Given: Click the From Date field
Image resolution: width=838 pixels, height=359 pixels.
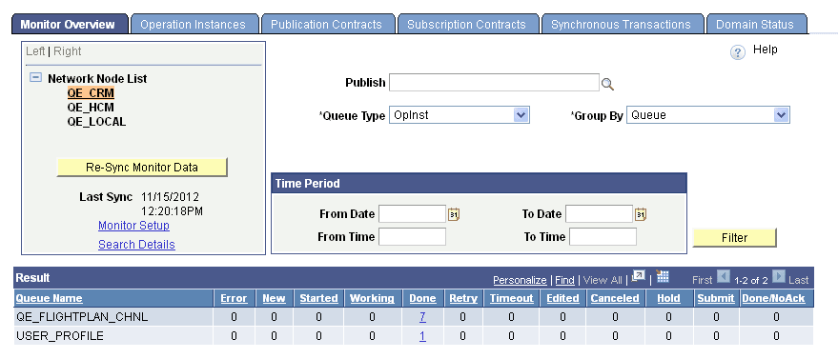Looking at the screenshot, I should click(x=412, y=214).
